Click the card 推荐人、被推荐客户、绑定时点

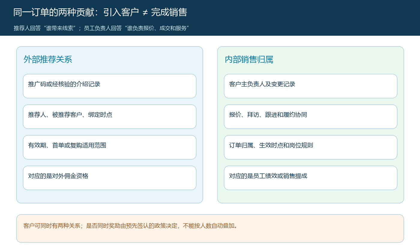tap(109, 117)
